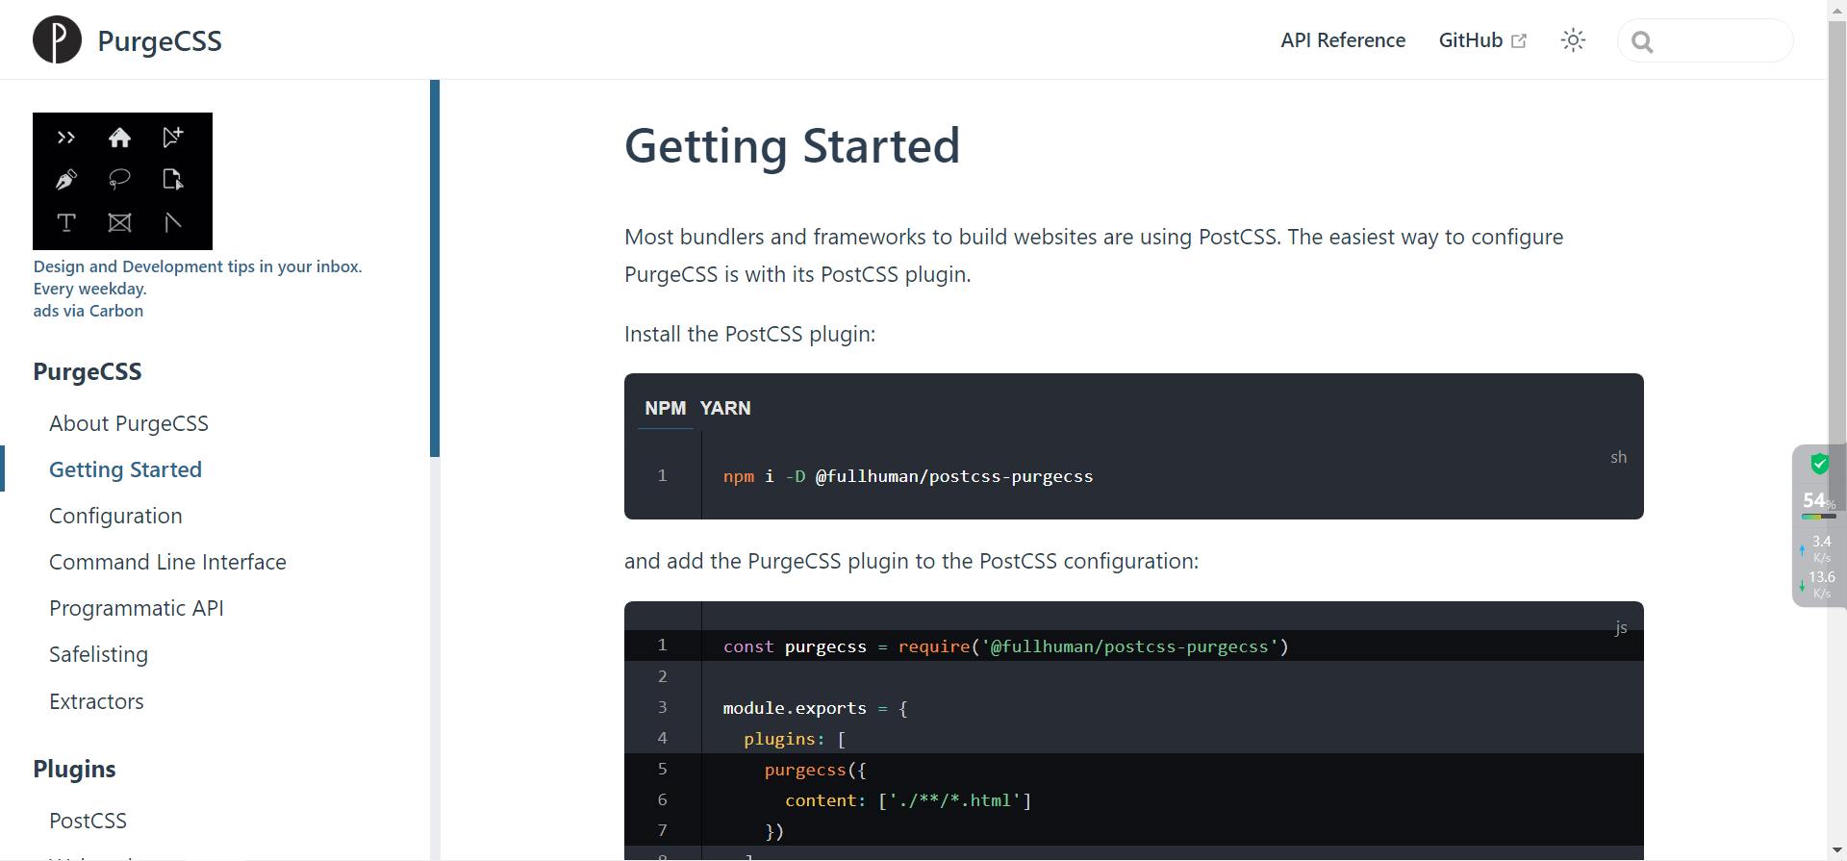Click the green shield security widget icon
The height and width of the screenshot is (861, 1847).
1819,465
